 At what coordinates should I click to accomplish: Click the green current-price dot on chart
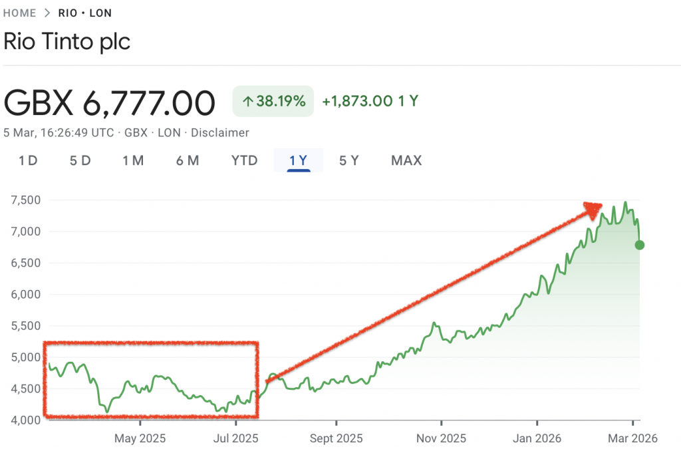click(639, 245)
